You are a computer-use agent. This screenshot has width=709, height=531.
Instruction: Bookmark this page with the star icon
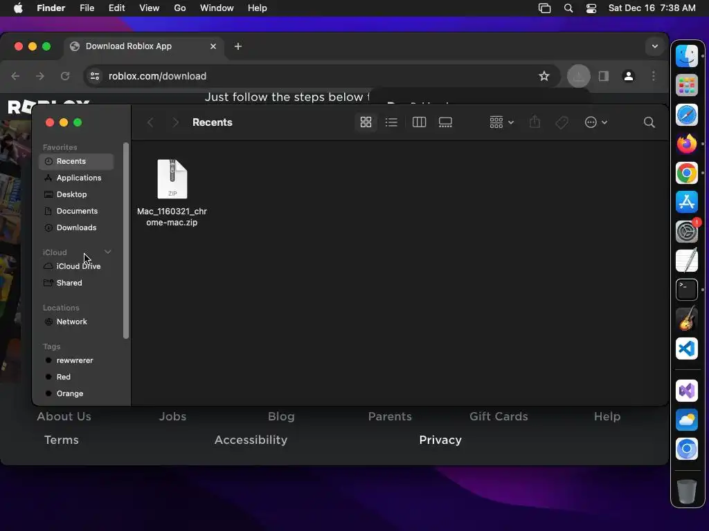(x=544, y=76)
